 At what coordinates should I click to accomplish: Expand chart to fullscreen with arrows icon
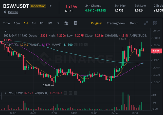point(146,23)
